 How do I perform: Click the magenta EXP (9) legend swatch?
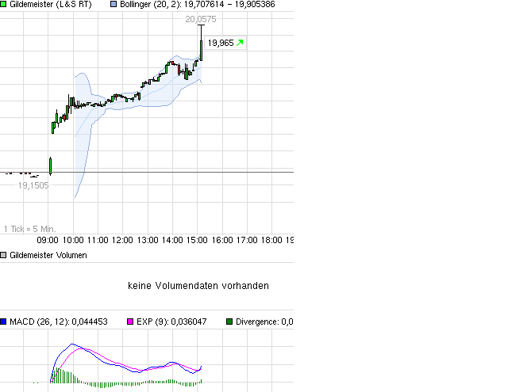coord(130,322)
